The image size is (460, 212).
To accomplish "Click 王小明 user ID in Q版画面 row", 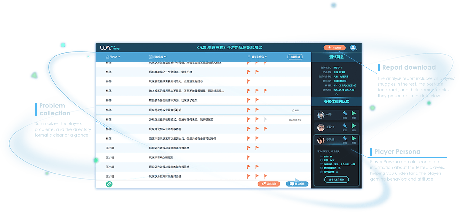I will click(110, 157).
